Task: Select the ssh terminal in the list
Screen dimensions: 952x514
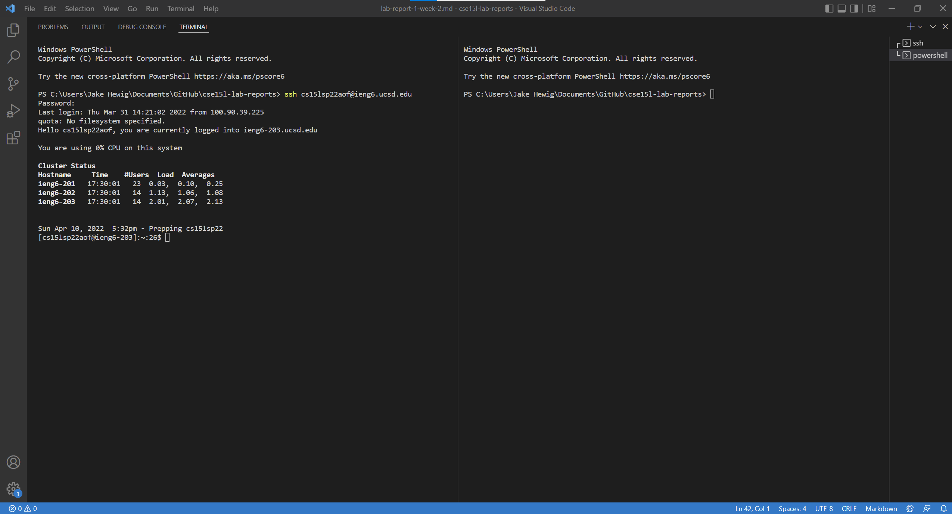Action: tap(917, 43)
